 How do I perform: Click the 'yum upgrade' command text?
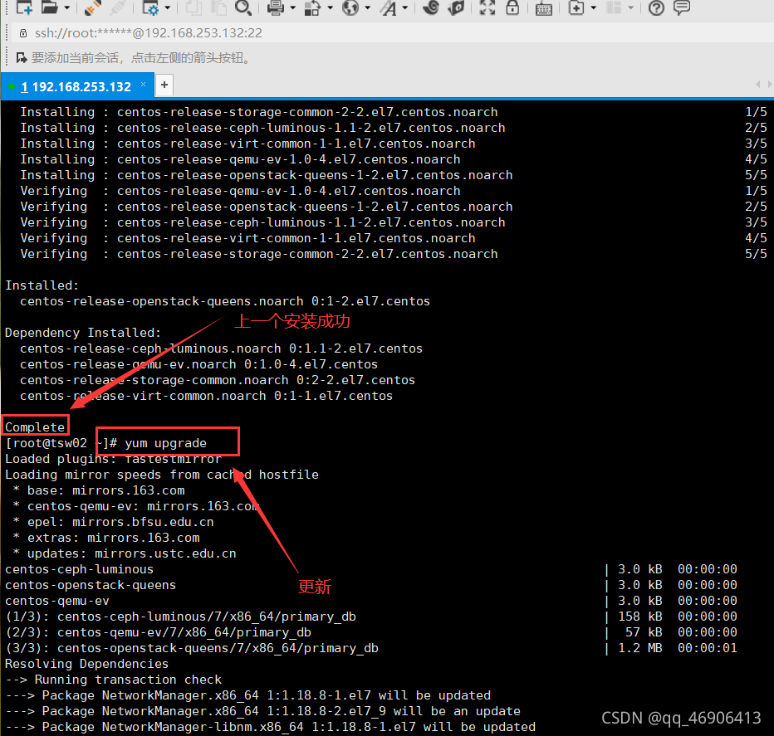[165, 443]
